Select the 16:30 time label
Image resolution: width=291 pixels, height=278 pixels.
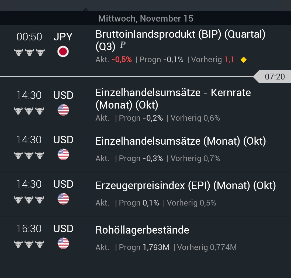(29, 228)
